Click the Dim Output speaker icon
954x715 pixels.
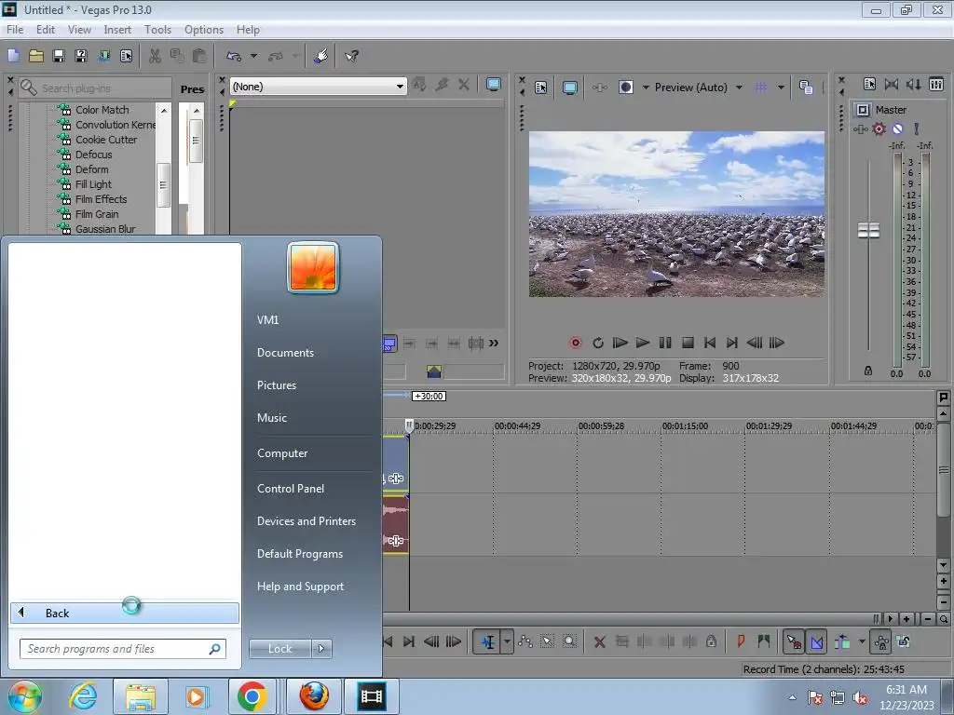[914, 85]
